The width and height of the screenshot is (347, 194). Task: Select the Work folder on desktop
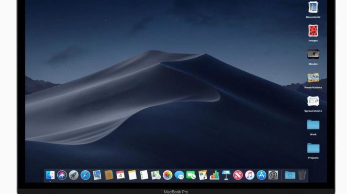click(x=313, y=125)
